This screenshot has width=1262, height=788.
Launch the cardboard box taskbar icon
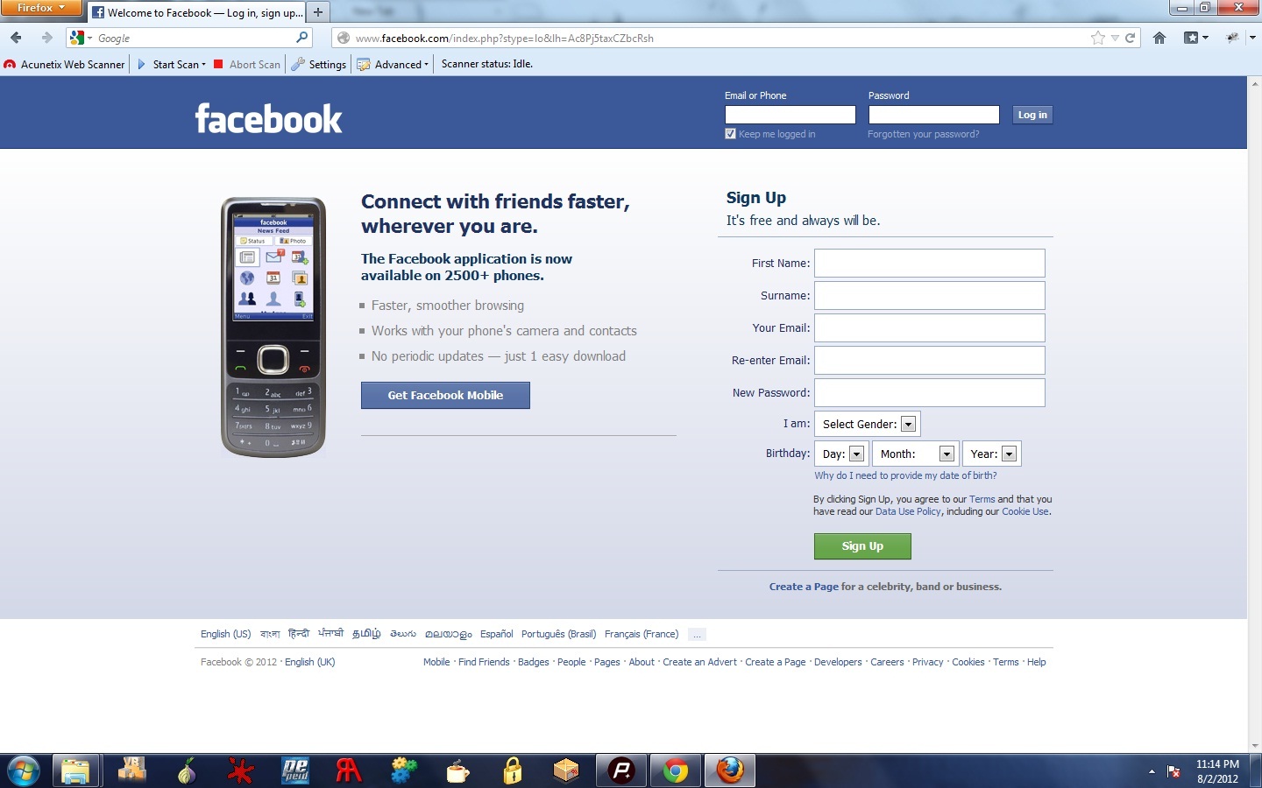point(566,771)
